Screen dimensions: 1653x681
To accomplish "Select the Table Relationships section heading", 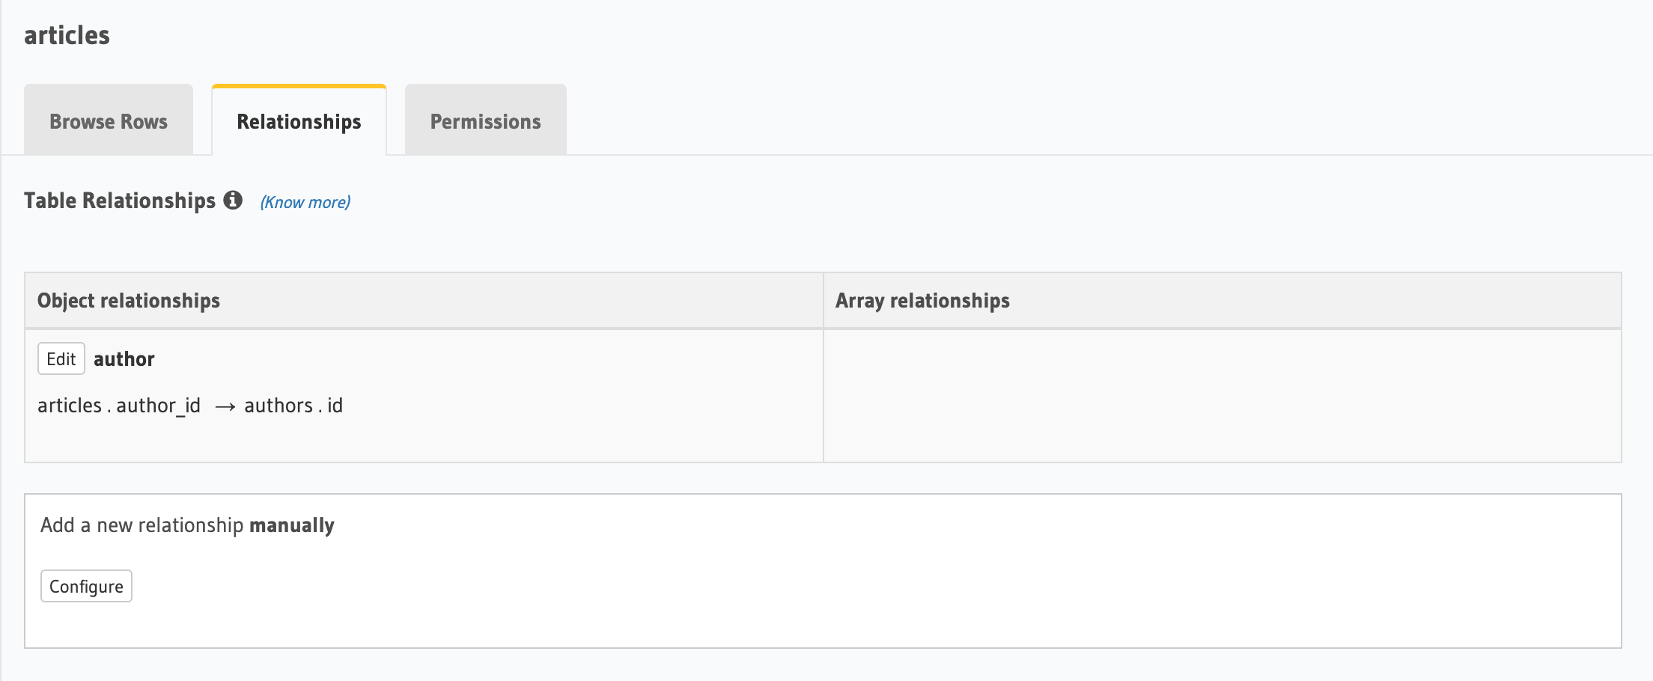I will (120, 200).
